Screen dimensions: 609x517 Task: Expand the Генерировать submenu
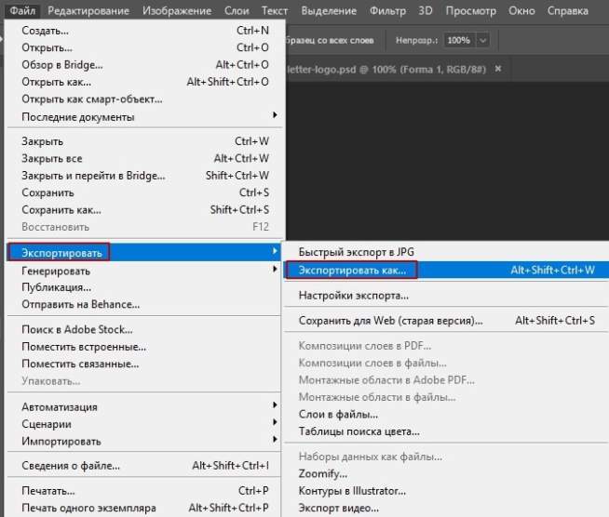click(143, 271)
